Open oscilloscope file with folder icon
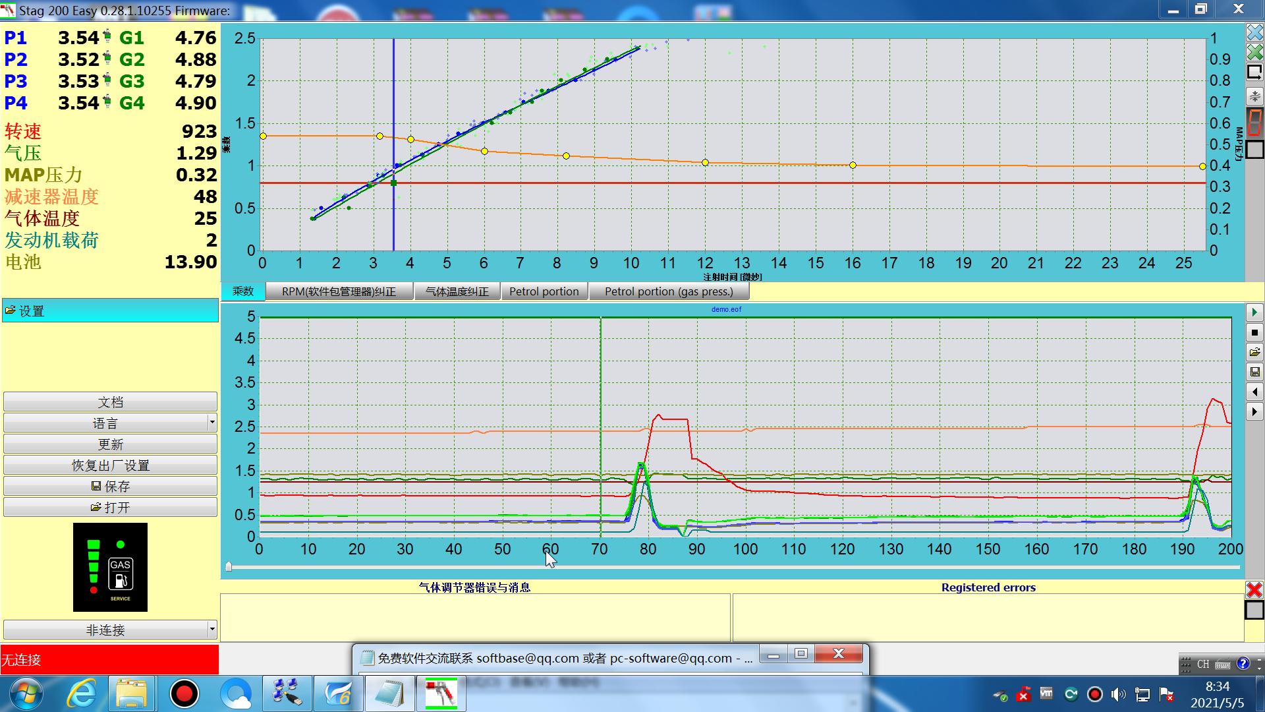Screen dimensions: 1265x712 (x=1254, y=352)
